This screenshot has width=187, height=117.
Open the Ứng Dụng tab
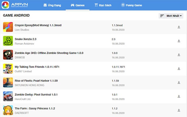click(x=52, y=5)
